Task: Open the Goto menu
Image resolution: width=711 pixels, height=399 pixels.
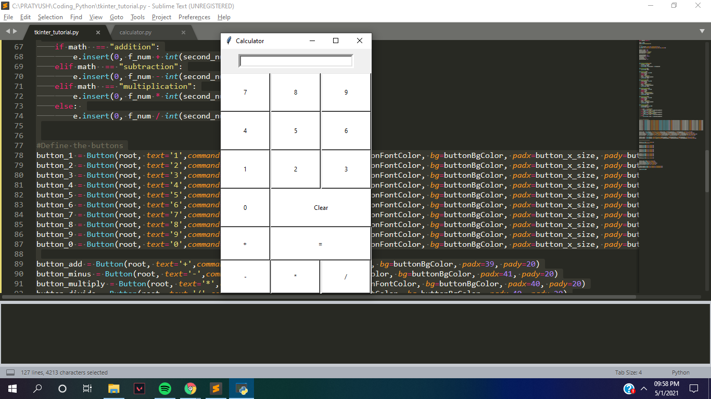Action: click(x=117, y=17)
